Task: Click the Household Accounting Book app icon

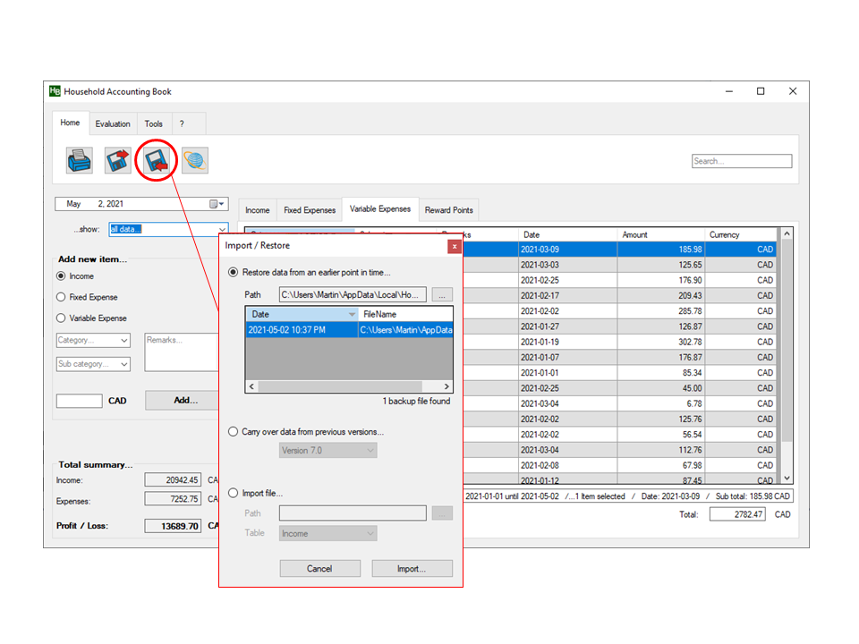Action: (55, 91)
